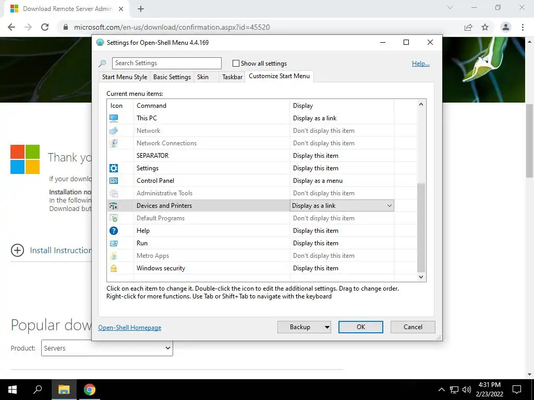Click the This PC row icon
This screenshot has width=534, height=400.
(114, 118)
